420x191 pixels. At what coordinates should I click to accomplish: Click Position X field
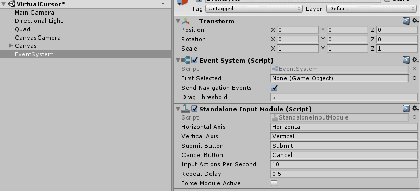(x=298, y=30)
